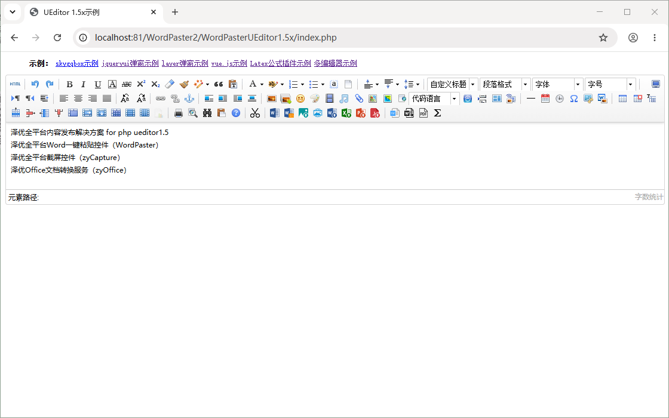Image resolution: width=669 pixels, height=418 pixels.
Task: Open the 多编辑器示例 link
Action: coord(335,63)
